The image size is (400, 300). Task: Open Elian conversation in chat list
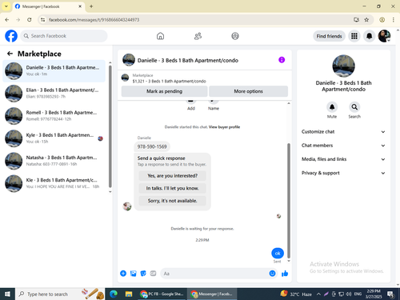point(54,94)
